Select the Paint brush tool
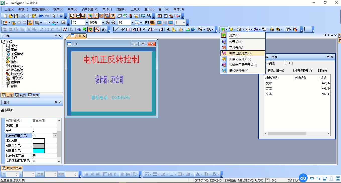The width and height of the screenshot is (341, 183). [x=181, y=30]
